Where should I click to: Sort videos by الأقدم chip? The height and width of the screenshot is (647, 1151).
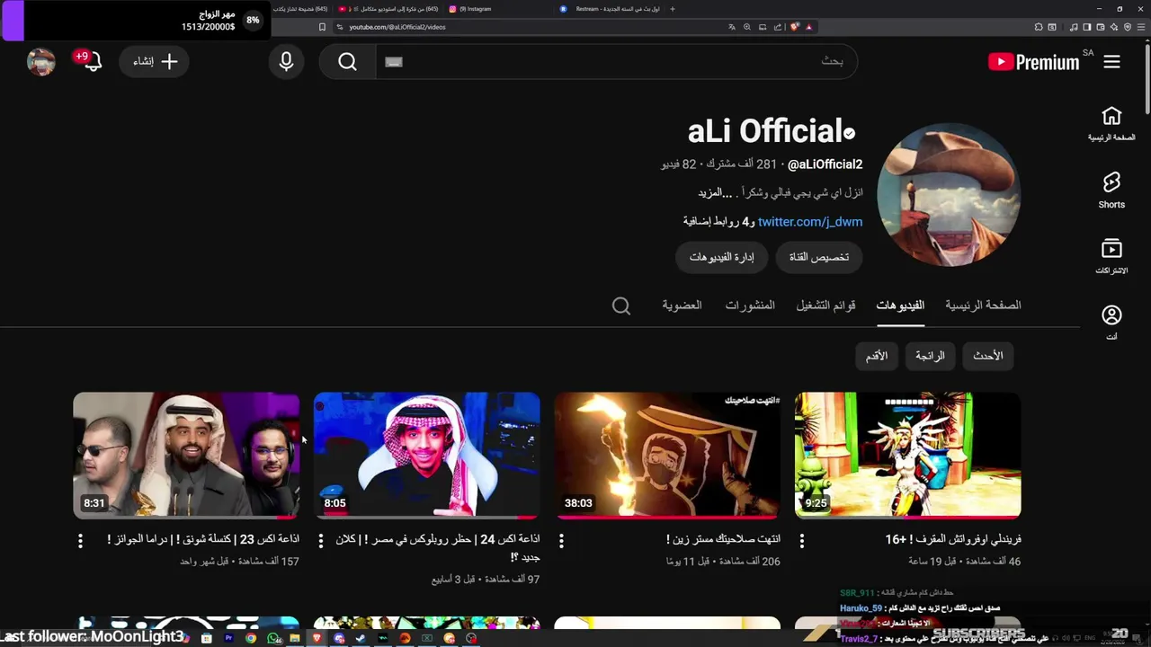(x=877, y=356)
